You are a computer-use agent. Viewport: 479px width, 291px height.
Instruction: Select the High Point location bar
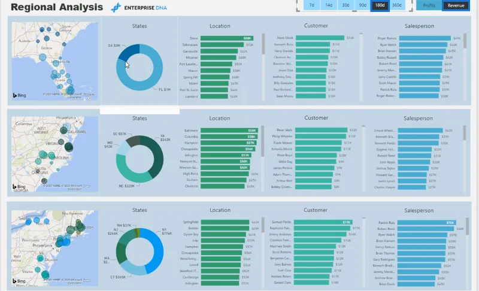click(x=225, y=174)
